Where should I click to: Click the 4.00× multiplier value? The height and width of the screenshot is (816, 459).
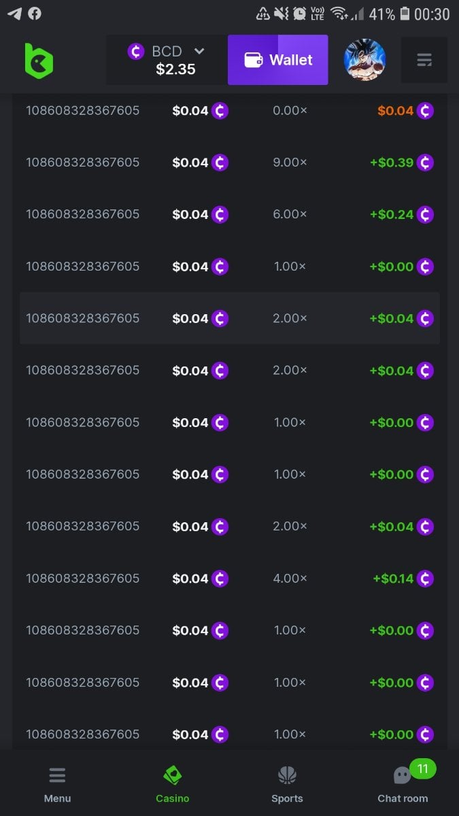point(290,579)
